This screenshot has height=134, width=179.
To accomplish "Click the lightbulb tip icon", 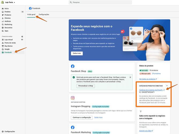I will (141, 111).
